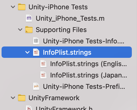Click the Japanese strings file icon

click(43, 75)
